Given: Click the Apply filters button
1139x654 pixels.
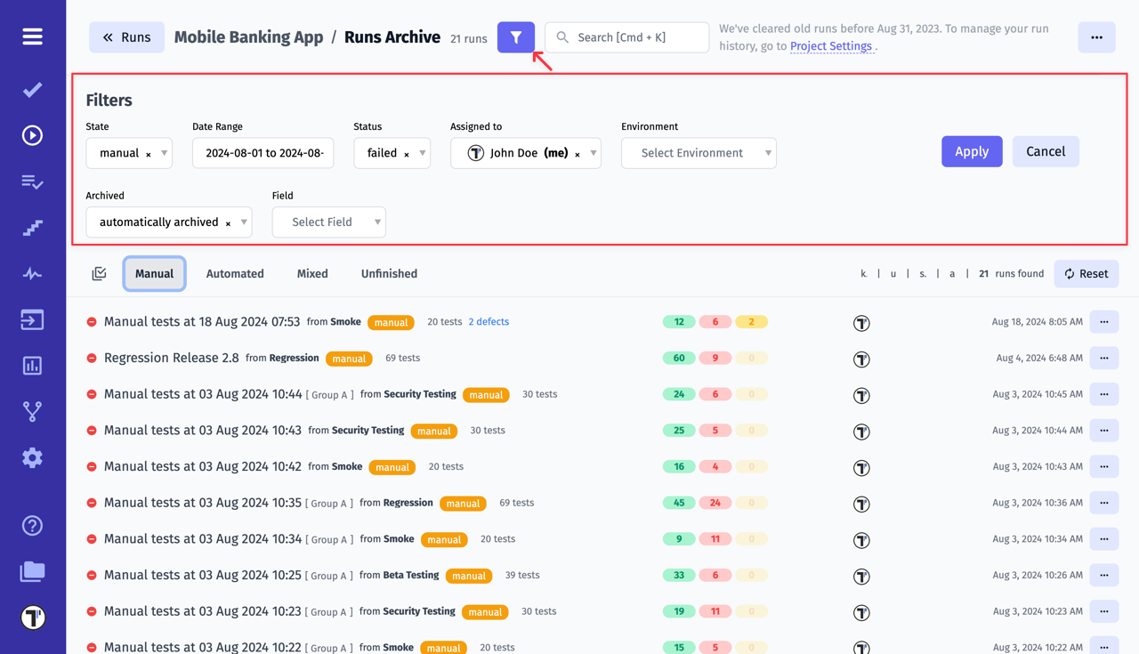Looking at the screenshot, I should pyautogui.click(x=972, y=151).
